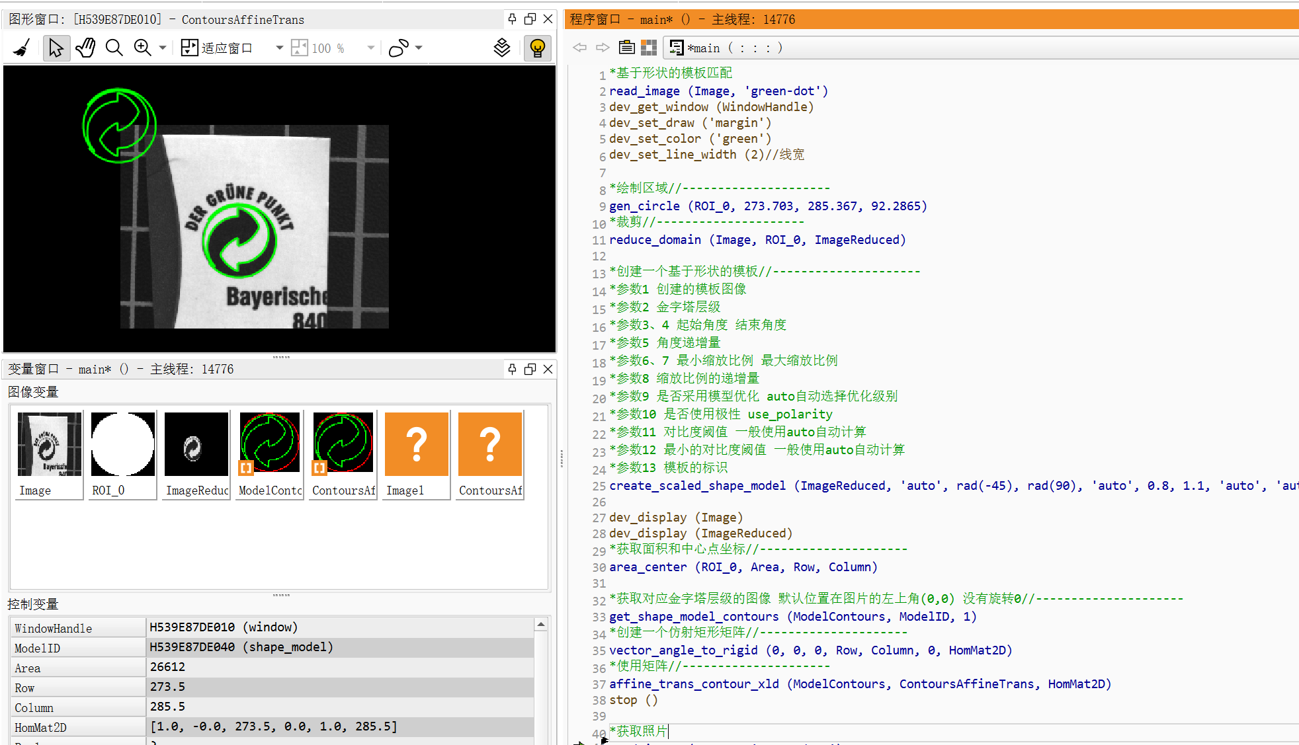Click the clipboard icon in program toolbar

point(626,48)
